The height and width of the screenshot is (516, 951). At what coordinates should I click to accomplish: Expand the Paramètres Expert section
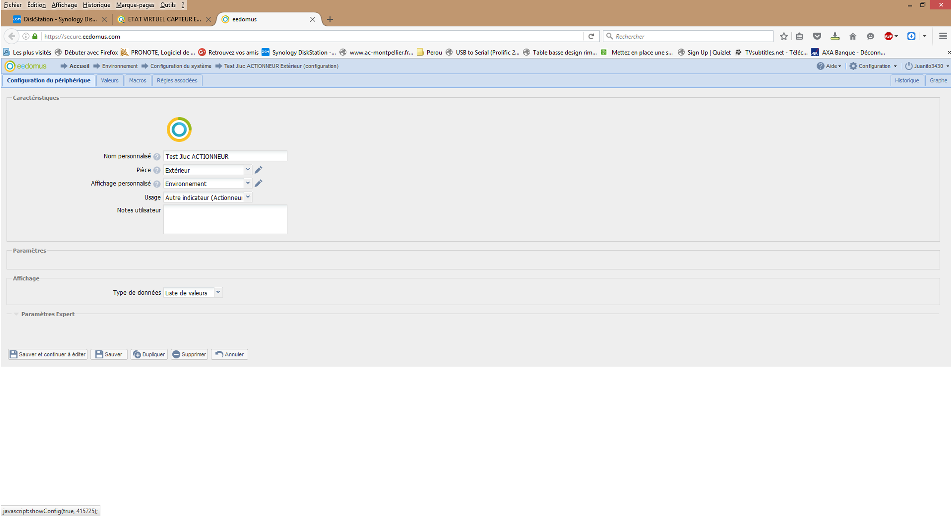click(x=16, y=314)
